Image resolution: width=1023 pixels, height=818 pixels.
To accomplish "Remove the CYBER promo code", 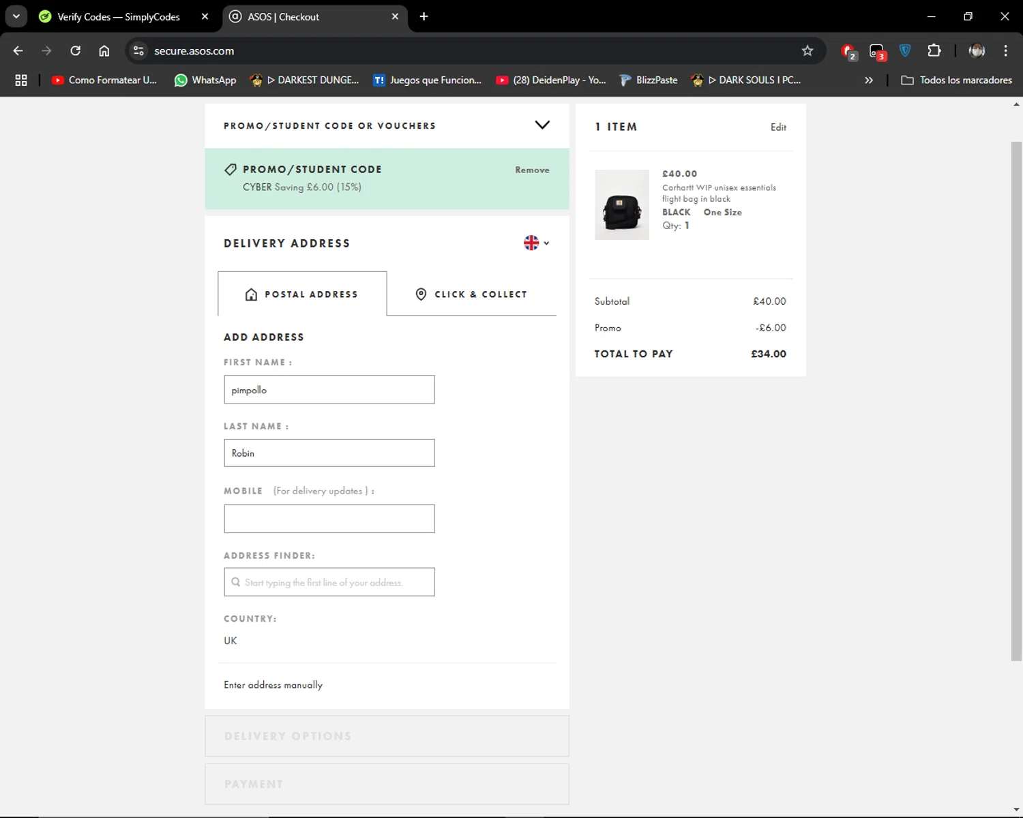I will [532, 170].
